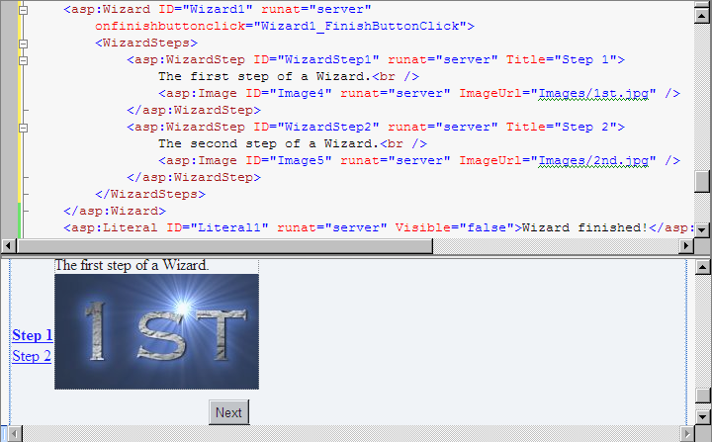Click the Images/1st.jpg ImageUrl value
Viewport: 712px width, 442px height.
coord(593,94)
